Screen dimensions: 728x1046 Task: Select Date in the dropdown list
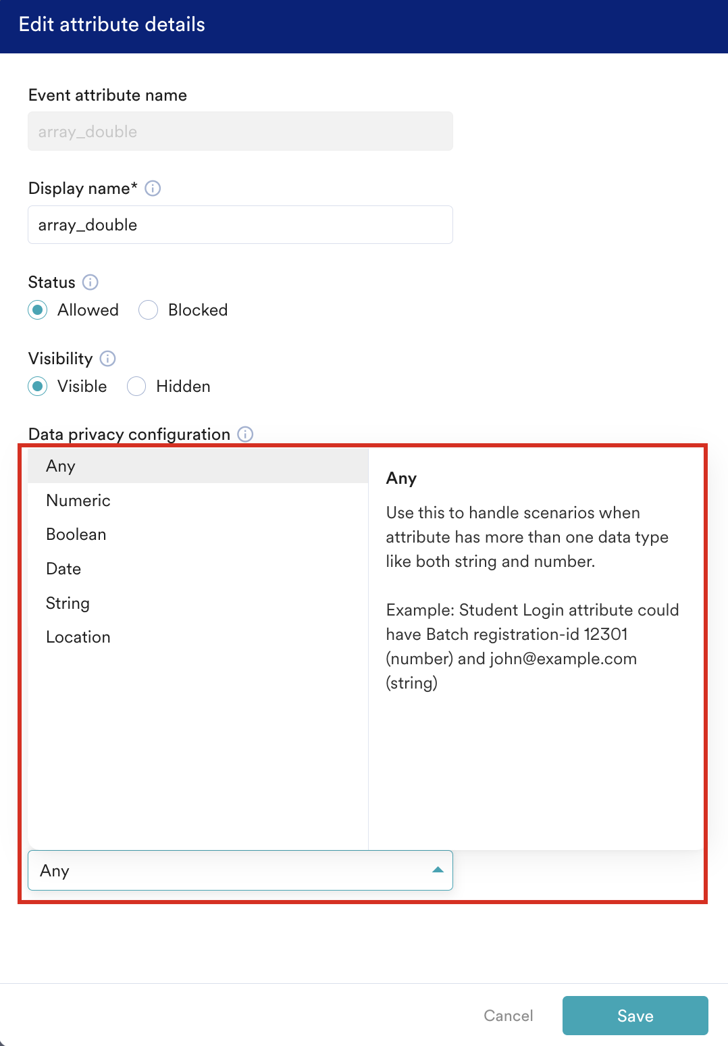pyautogui.click(x=198, y=569)
